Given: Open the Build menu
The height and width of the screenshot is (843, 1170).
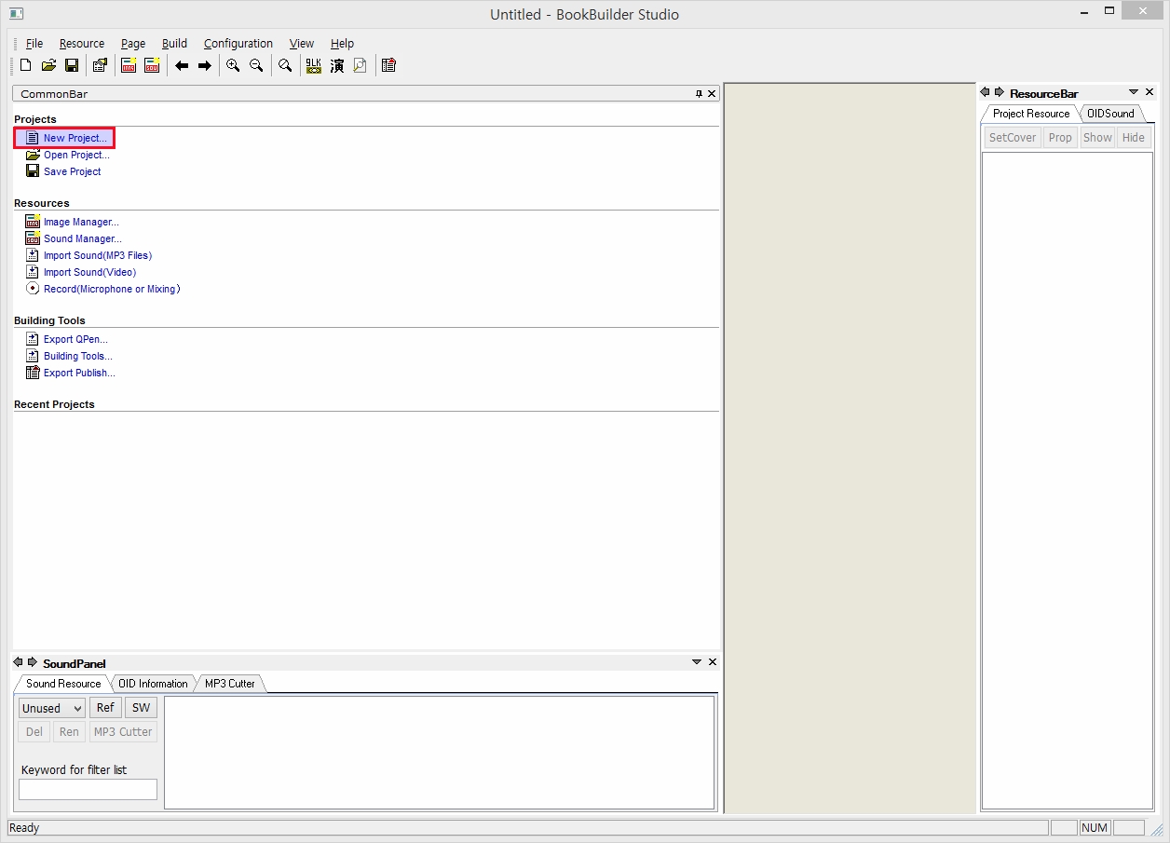Looking at the screenshot, I should [174, 44].
